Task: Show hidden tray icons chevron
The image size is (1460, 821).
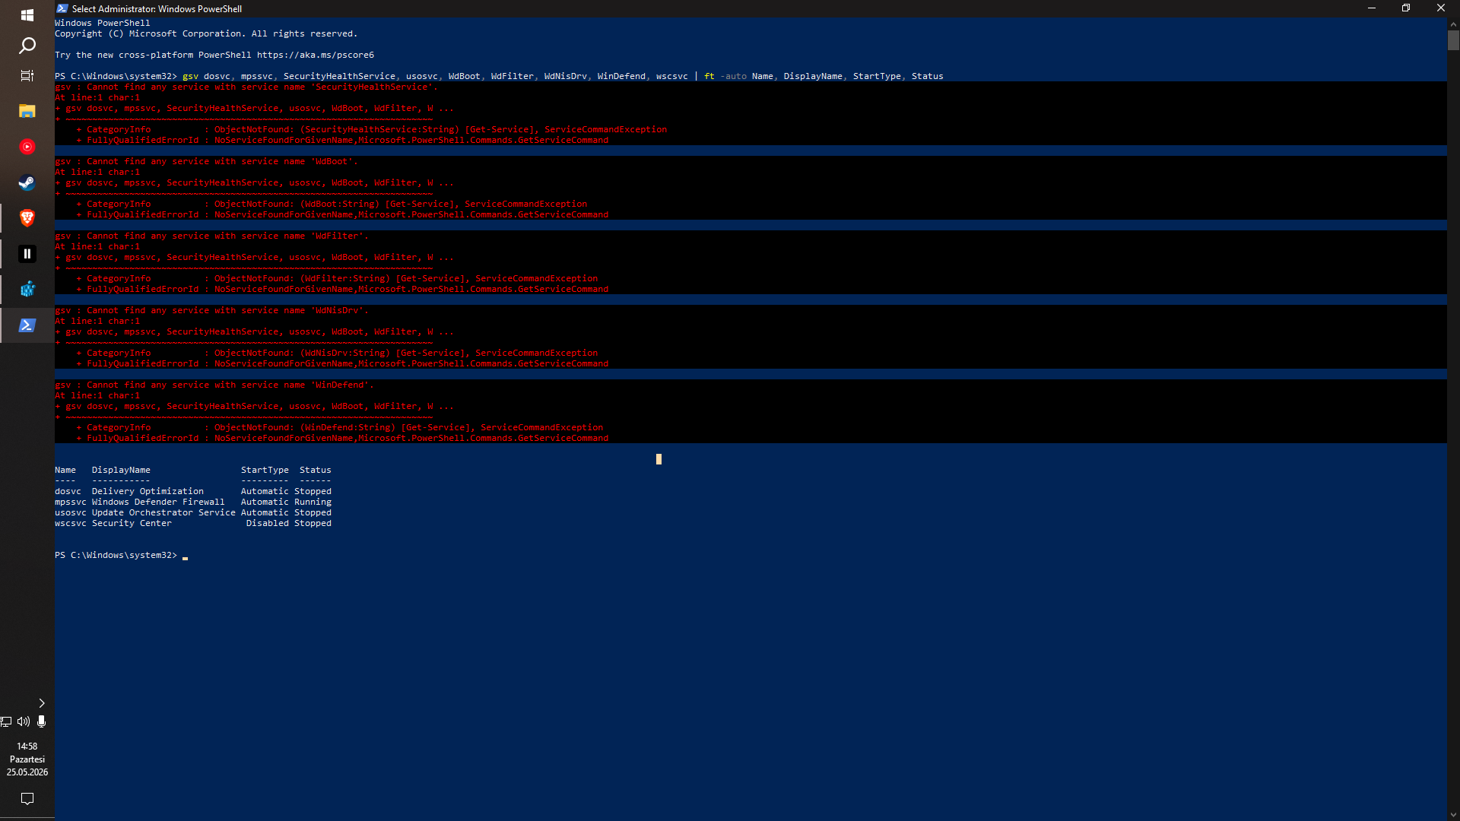Action: [42, 703]
